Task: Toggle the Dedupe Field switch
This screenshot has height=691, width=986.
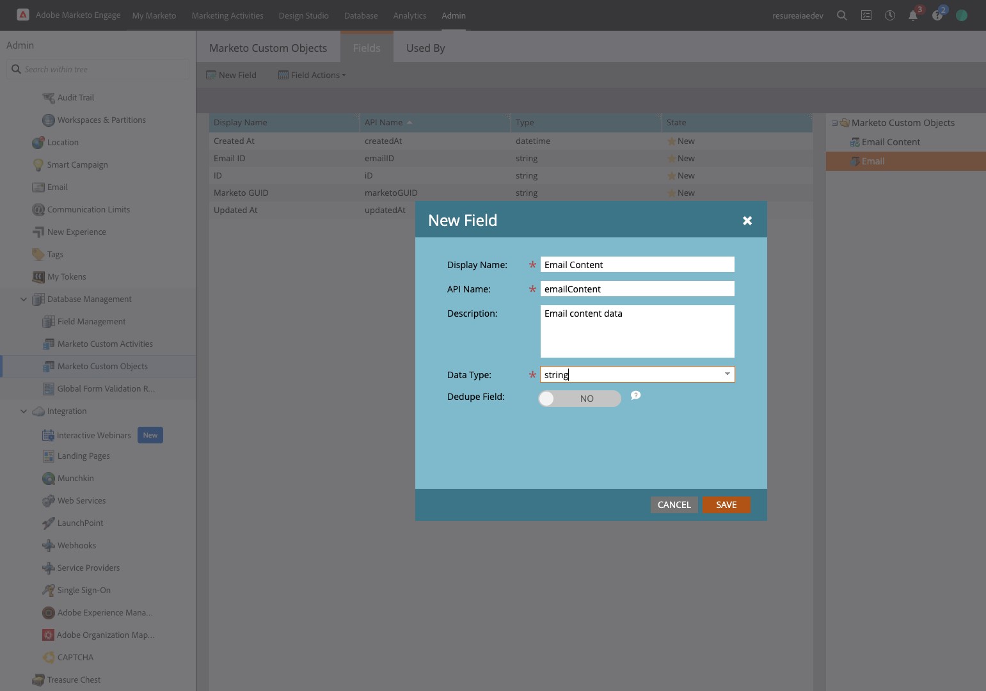Action: tap(580, 399)
